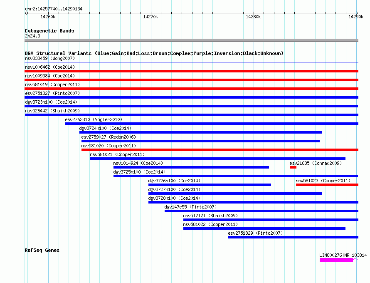
Task: Open the nsv1014924 (Coe2014) gain bar
Action: pyautogui.click(x=191, y=167)
